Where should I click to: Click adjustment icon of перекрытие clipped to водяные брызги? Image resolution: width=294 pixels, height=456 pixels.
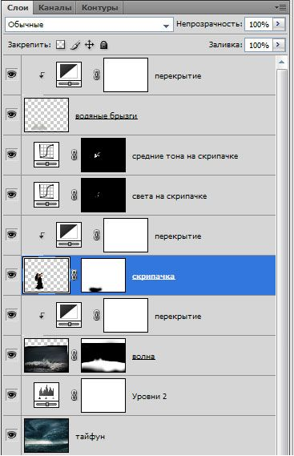coord(69,75)
